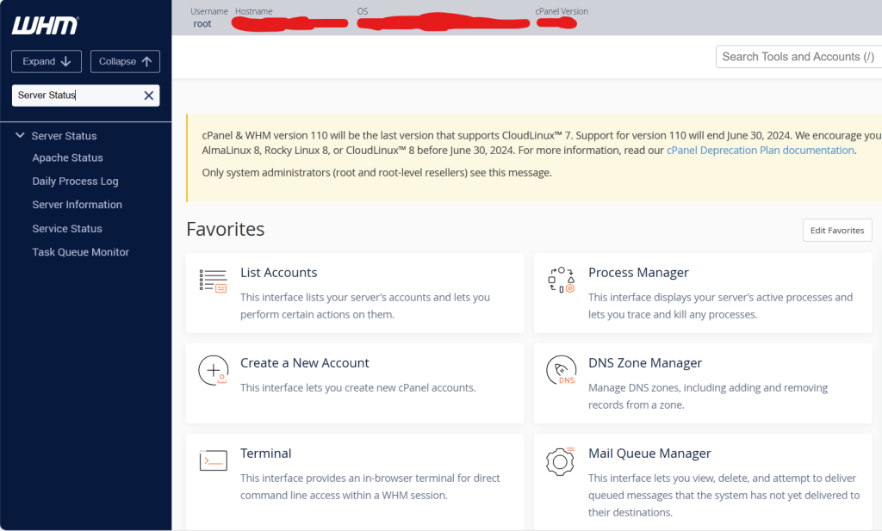Click the List Accounts icon
Screen dimensions: 882x531
pos(213,281)
